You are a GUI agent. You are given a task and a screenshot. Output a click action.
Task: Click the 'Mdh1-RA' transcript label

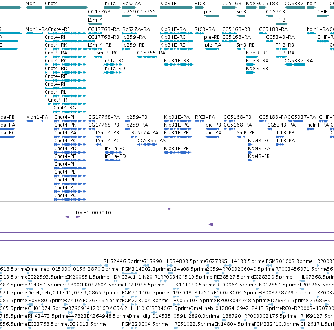37,29
